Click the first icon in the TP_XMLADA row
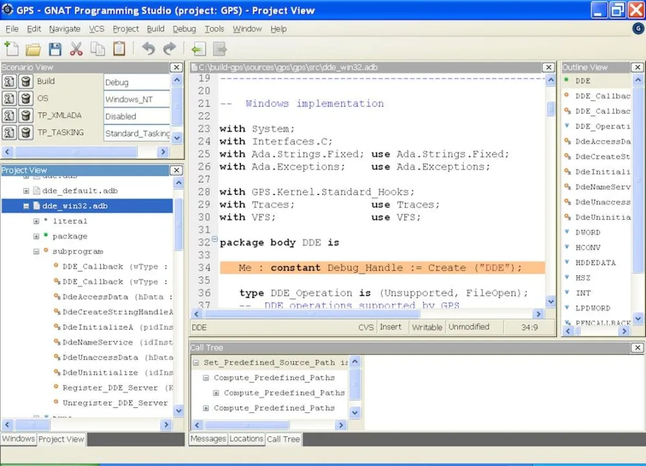Viewport: 646px width, 466px height. pyautogui.click(x=9, y=115)
